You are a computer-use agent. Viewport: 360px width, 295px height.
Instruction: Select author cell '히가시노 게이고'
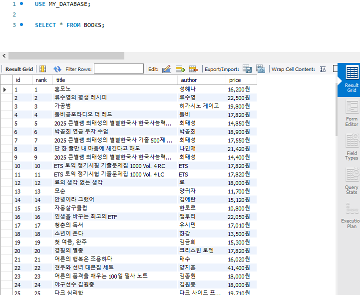tap(202, 106)
